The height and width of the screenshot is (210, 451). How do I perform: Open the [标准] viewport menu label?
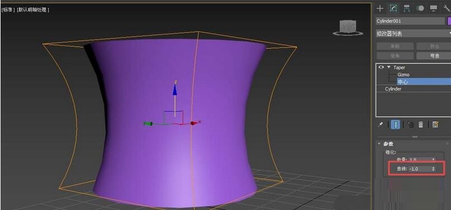tap(8, 9)
